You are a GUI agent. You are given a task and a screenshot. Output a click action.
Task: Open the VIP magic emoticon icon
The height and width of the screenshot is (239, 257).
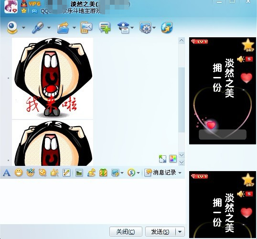tap(31, 173)
